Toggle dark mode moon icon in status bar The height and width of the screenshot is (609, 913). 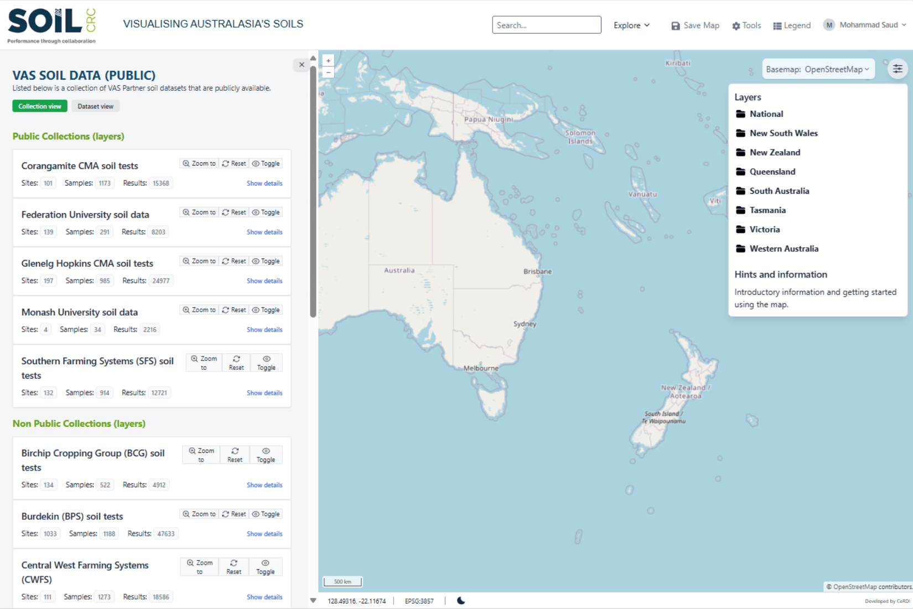[461, 601]
